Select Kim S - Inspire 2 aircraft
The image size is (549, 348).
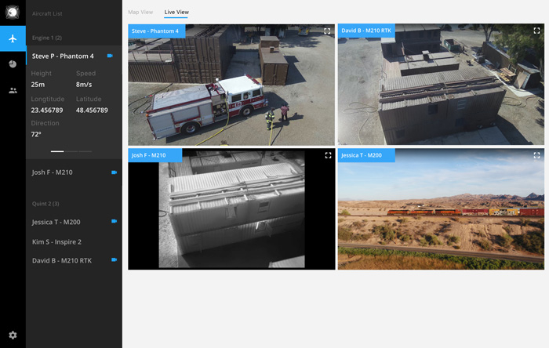[56, 241]
